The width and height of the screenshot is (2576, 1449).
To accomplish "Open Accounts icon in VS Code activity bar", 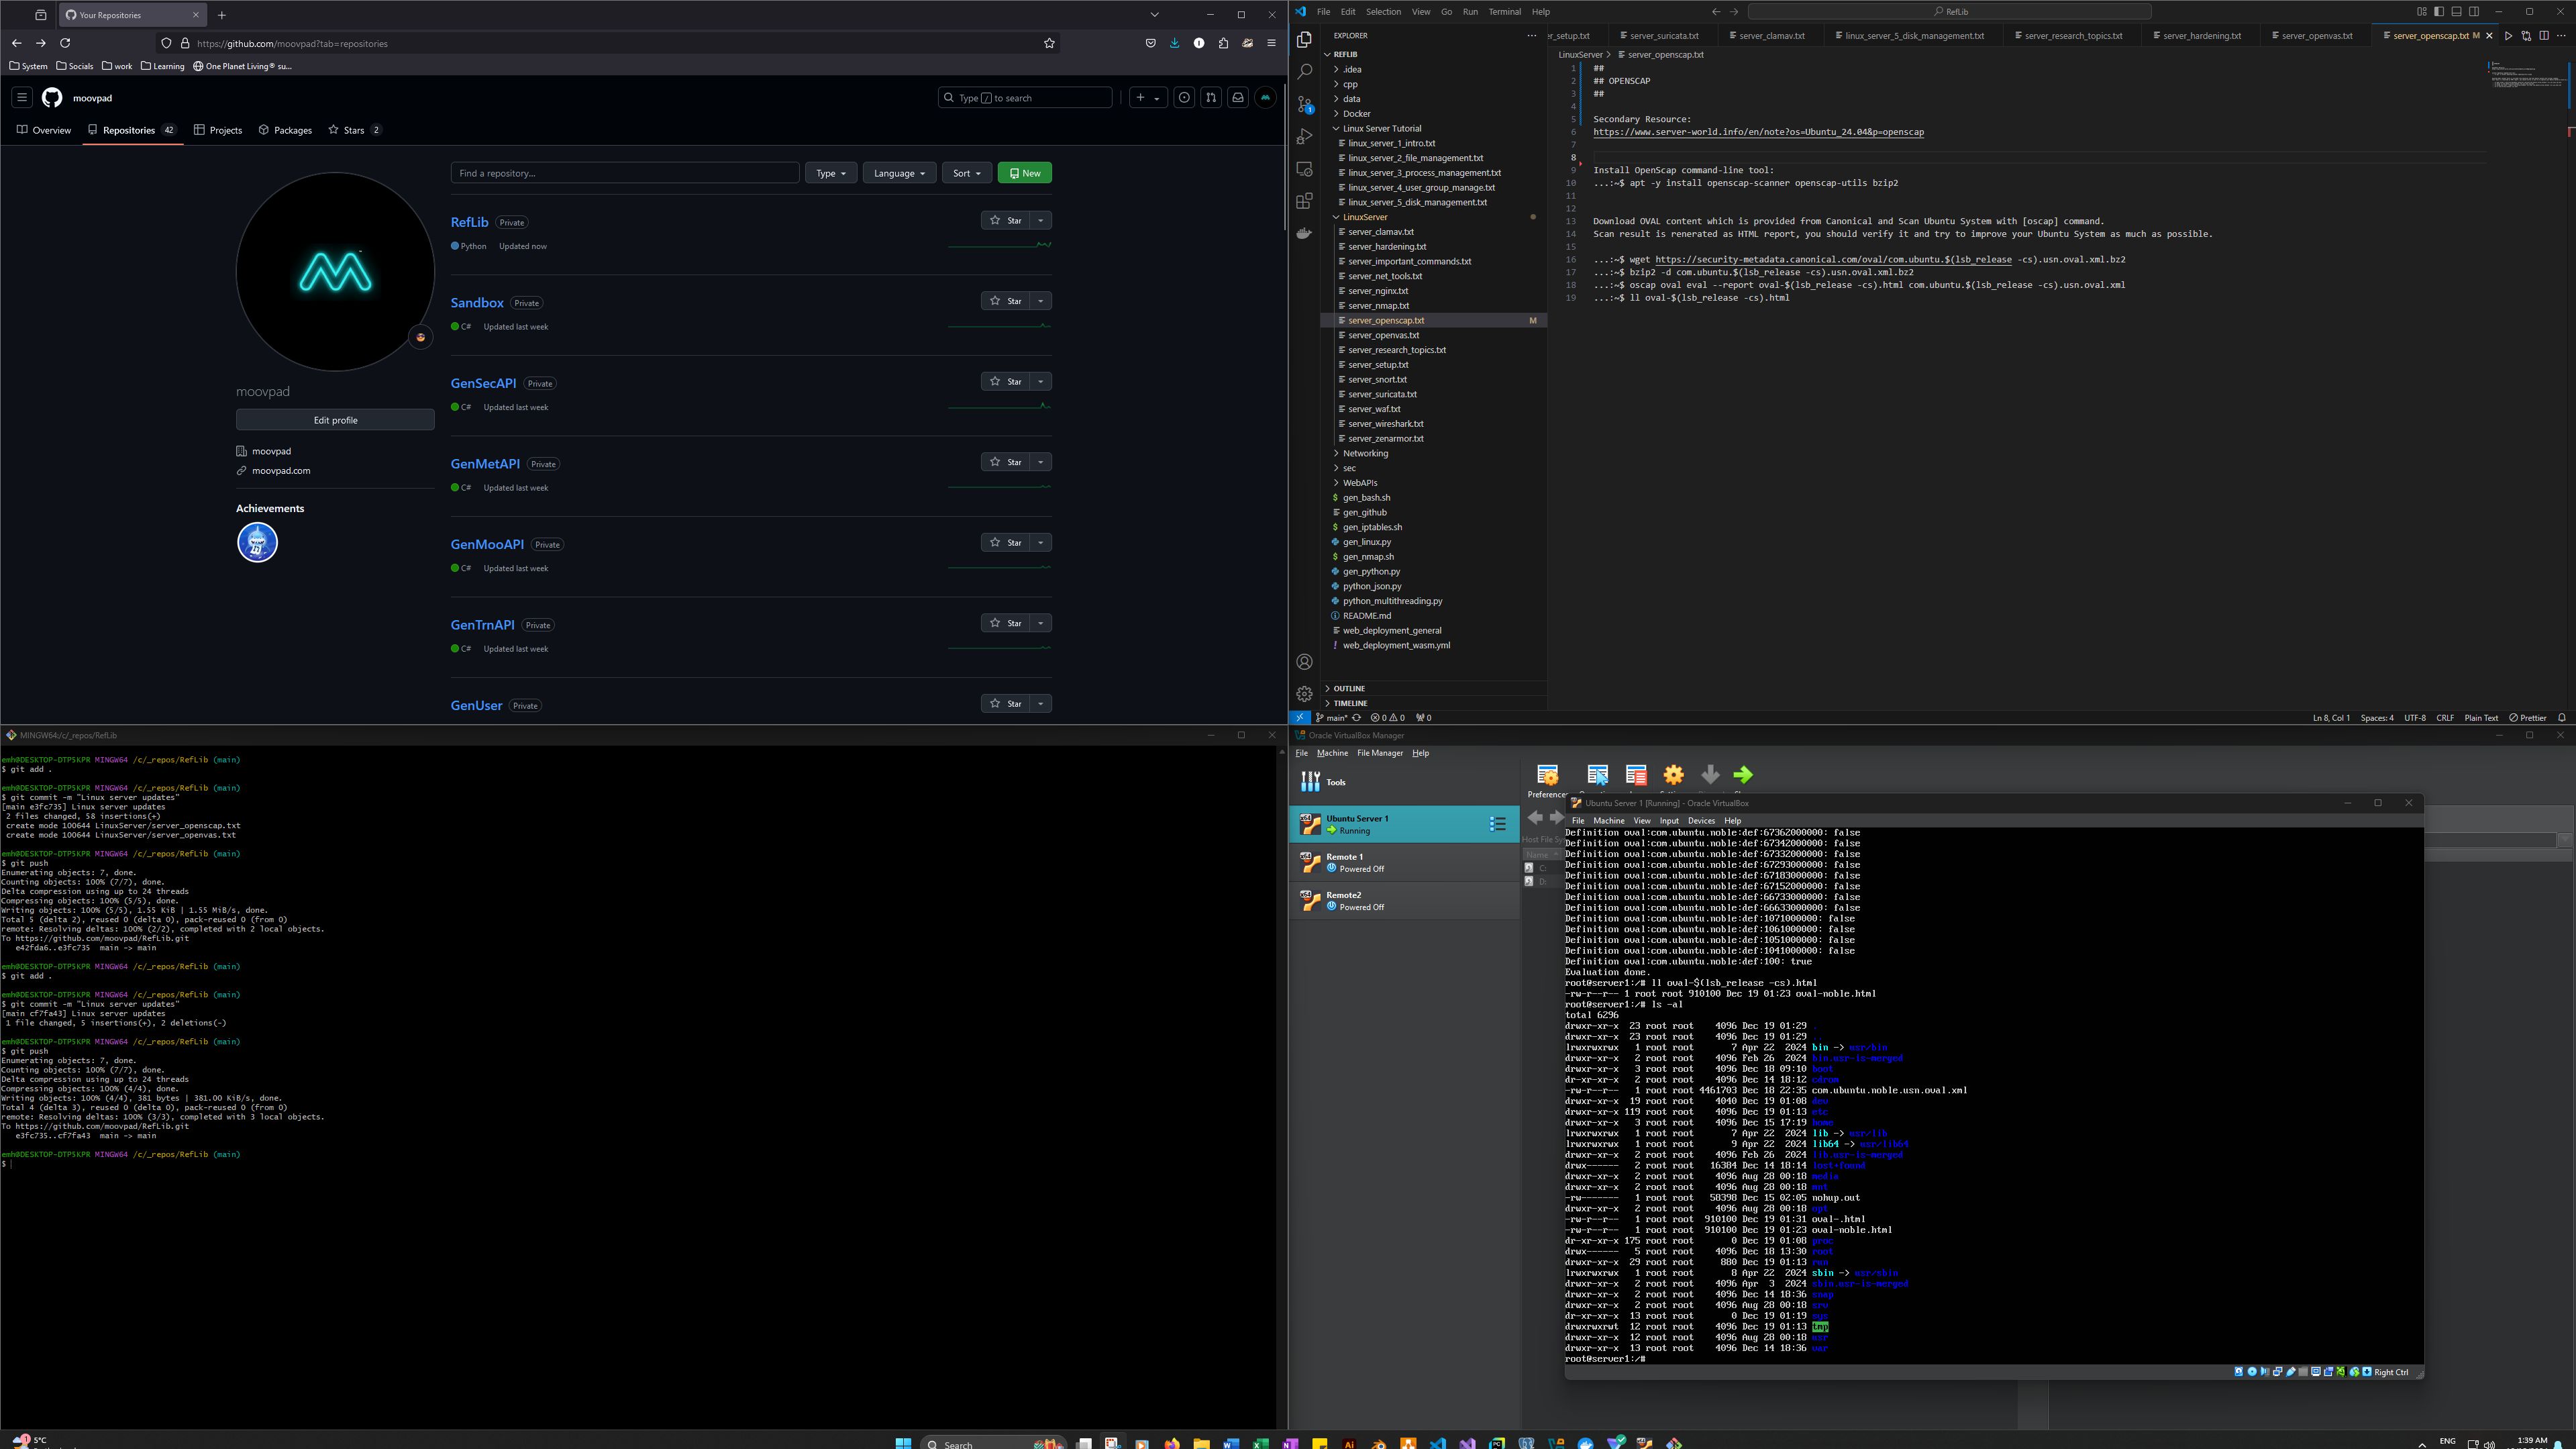I will (x=1304, y=662).
